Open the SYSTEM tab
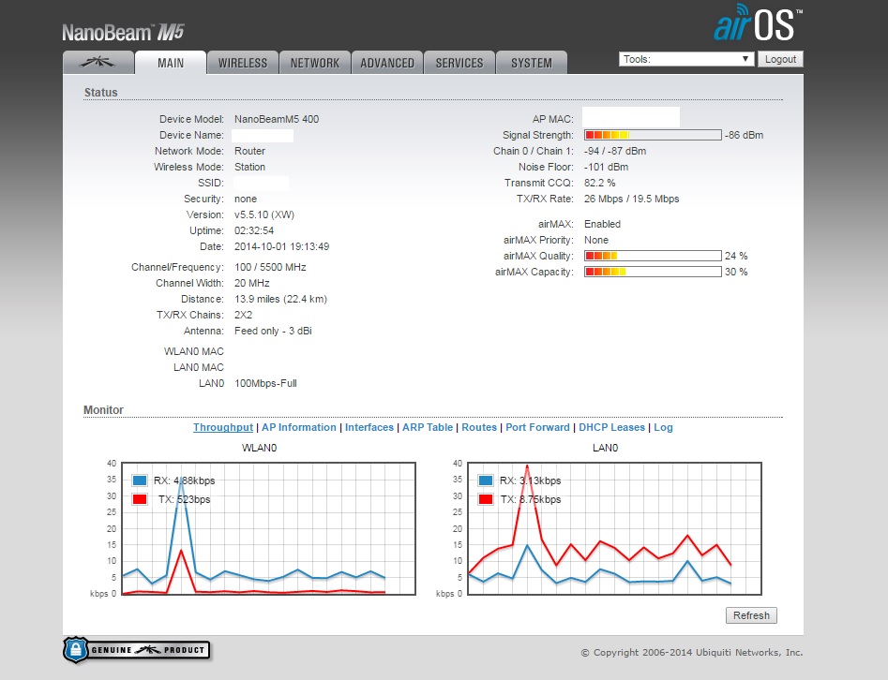This screenshot has width=888, height=680. tap(532, 63)
